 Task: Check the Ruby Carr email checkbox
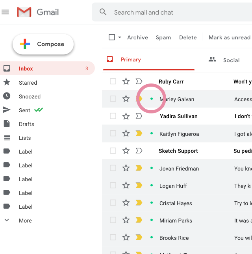(113, 82)
